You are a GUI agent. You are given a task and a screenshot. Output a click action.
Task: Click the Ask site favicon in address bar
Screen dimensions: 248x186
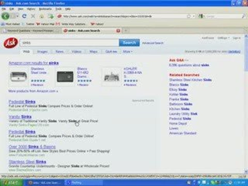tap(59, 16)
